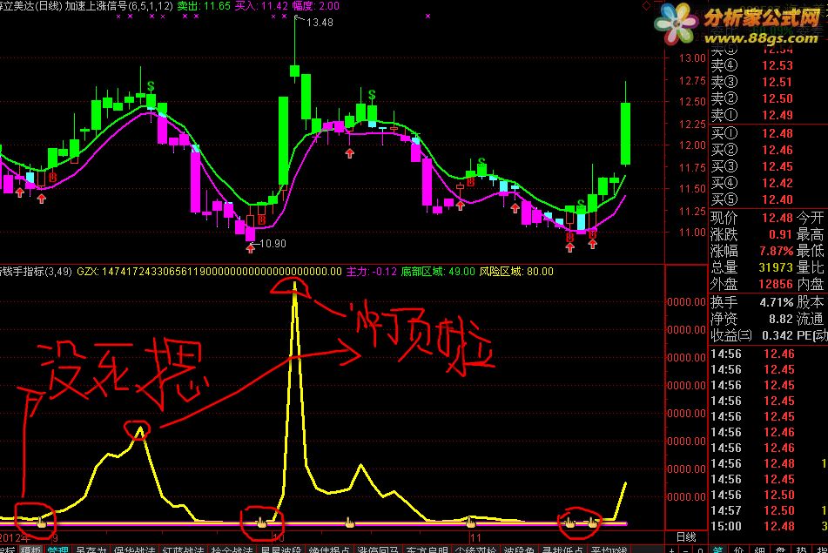828x553 pixels.
Task: Open the 模板 tab in the bottom bar
Action: [30, 550]
